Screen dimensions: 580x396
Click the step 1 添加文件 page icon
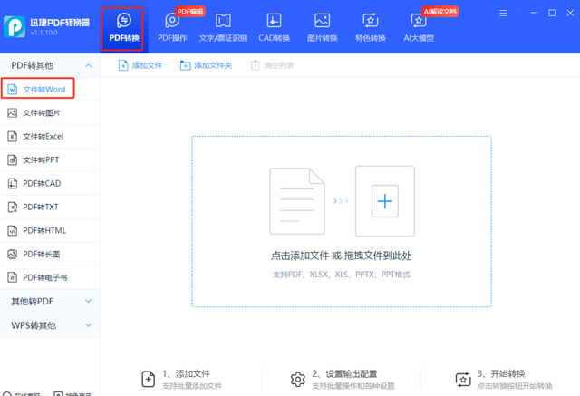pos(149,379)
